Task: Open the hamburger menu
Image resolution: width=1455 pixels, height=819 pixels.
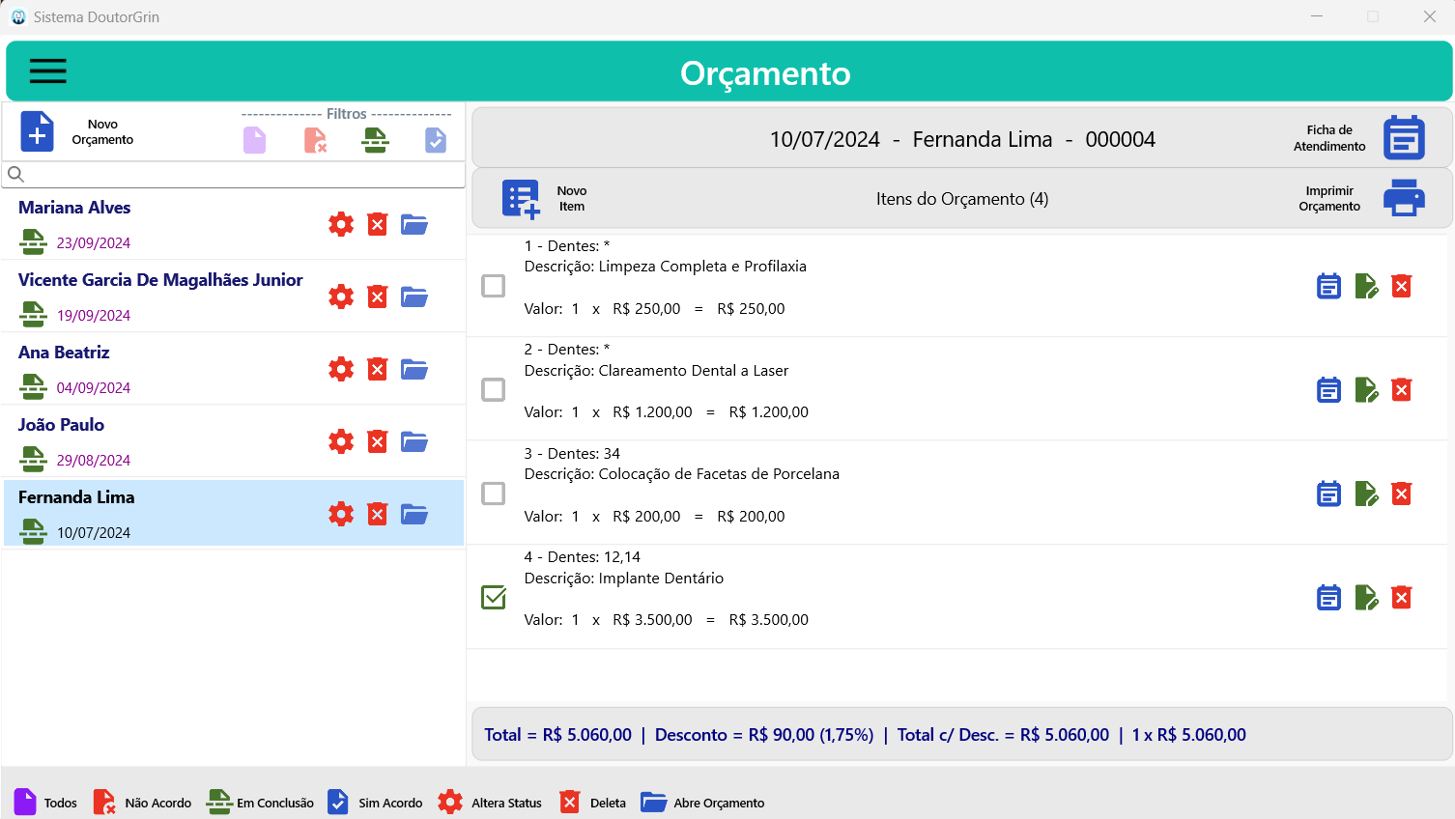Action: pos(47,71)
